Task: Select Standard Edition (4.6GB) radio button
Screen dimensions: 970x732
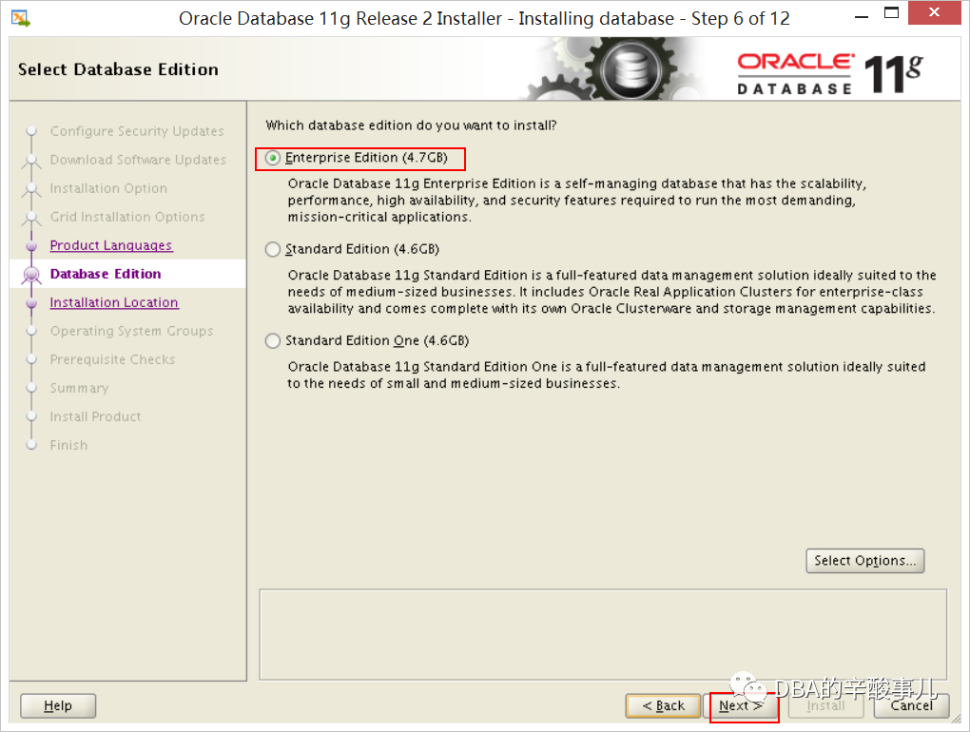Action: tap(273, 249)
